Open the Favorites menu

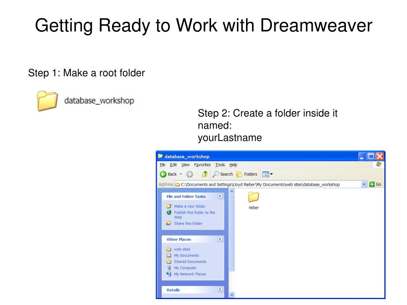pos(202,165)
